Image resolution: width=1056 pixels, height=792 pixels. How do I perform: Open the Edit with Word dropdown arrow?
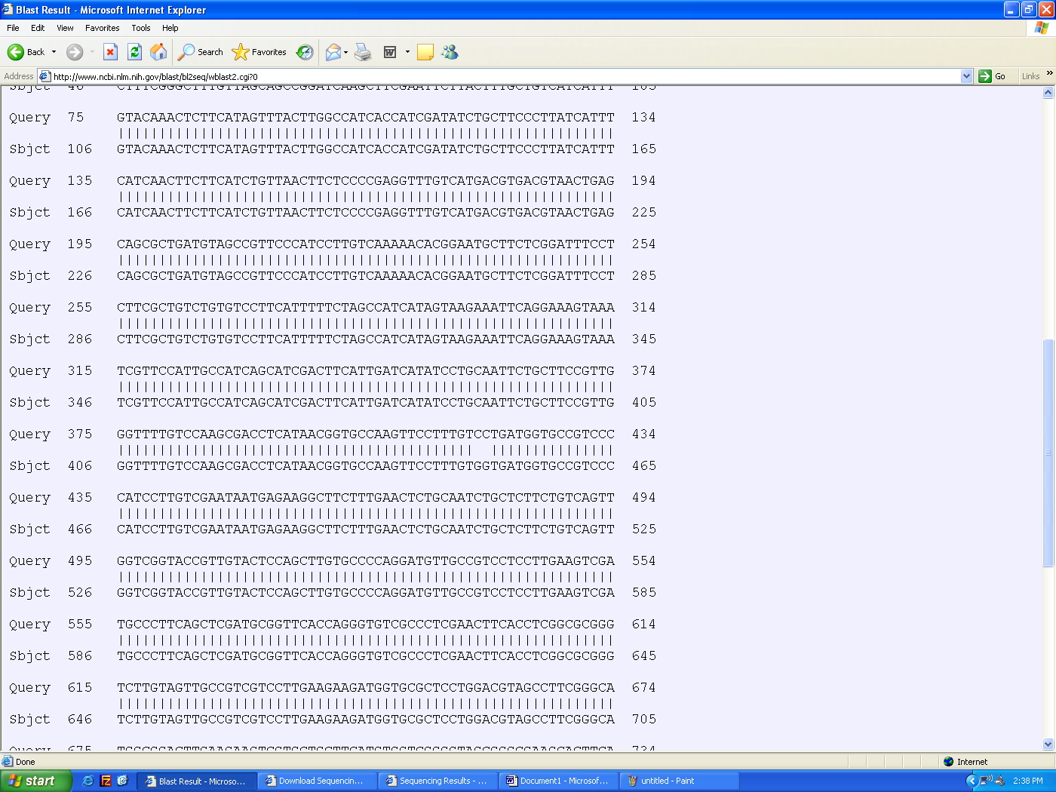coord(407,52)
